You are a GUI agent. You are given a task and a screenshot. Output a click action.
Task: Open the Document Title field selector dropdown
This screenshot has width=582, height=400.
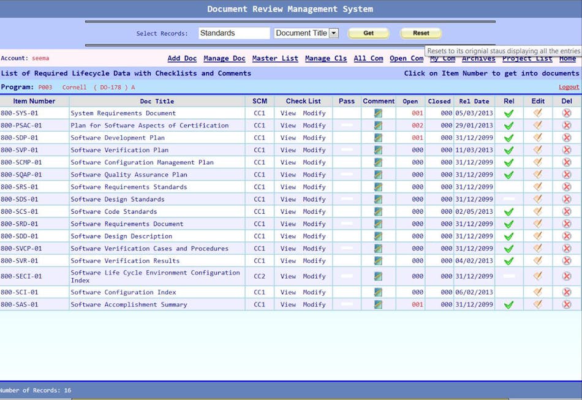tap(306, 32)
